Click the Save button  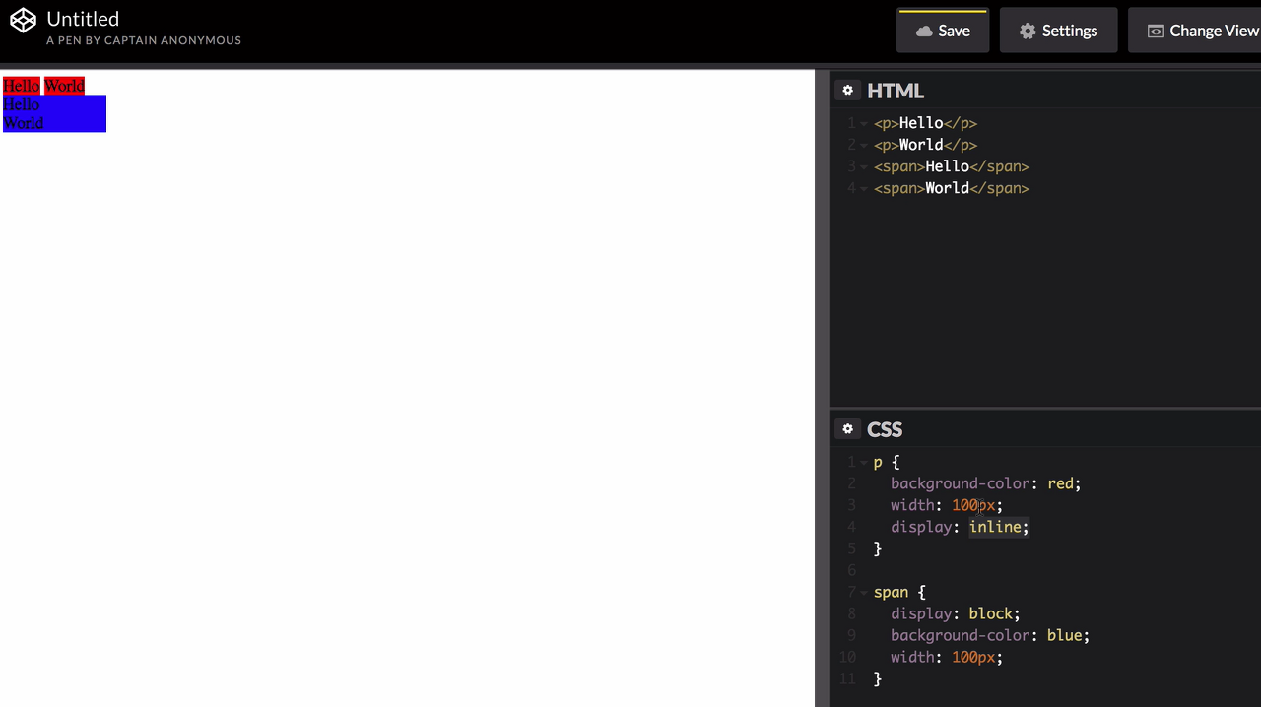tap(943, 31)
